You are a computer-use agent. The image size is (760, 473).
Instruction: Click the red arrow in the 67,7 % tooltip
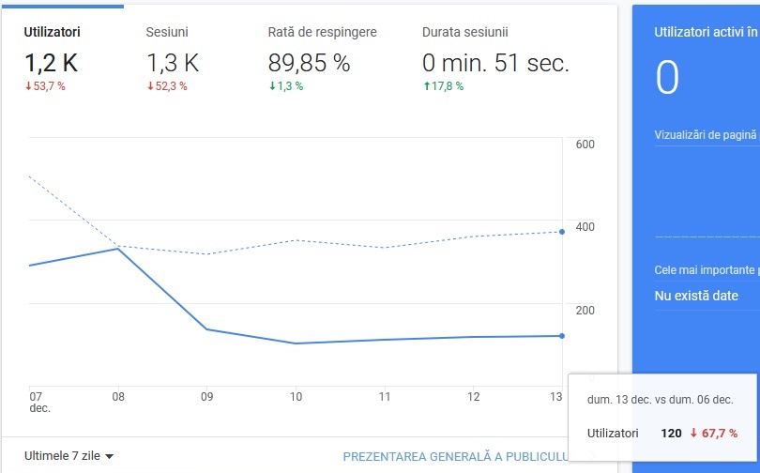[x=693, y=433]
